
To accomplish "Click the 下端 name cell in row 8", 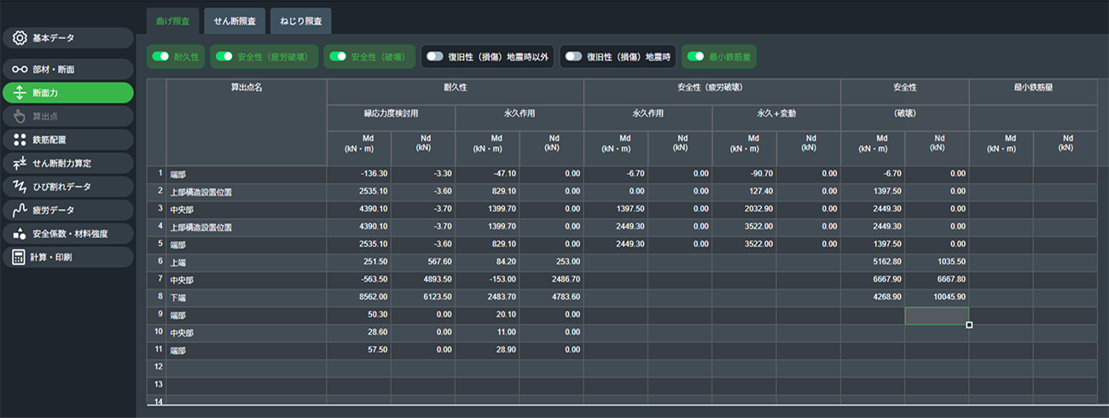I will 247,298.
